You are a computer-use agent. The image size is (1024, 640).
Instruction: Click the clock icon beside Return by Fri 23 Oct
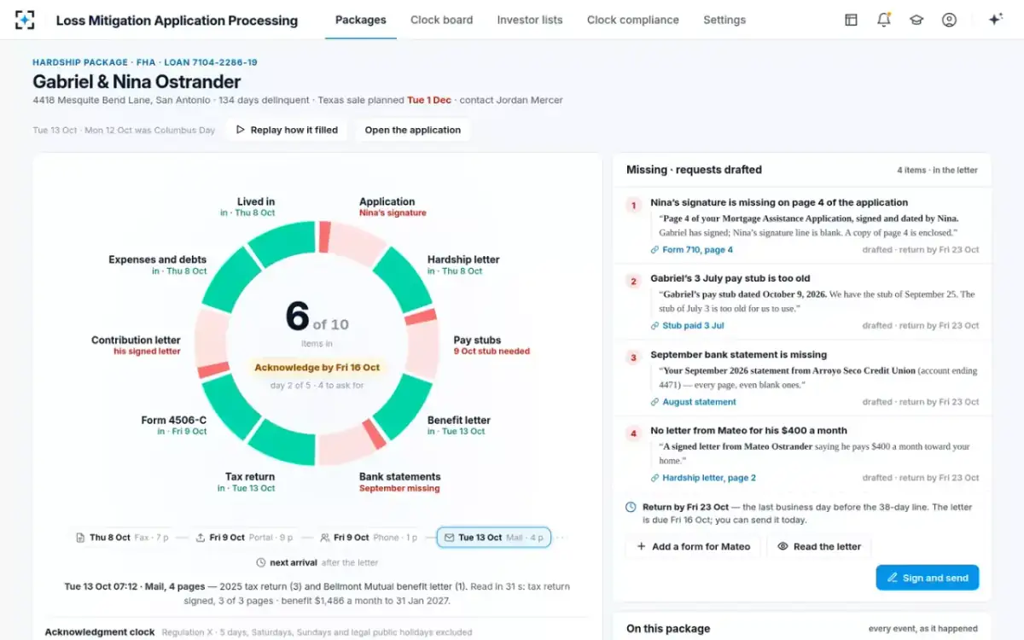631,507
